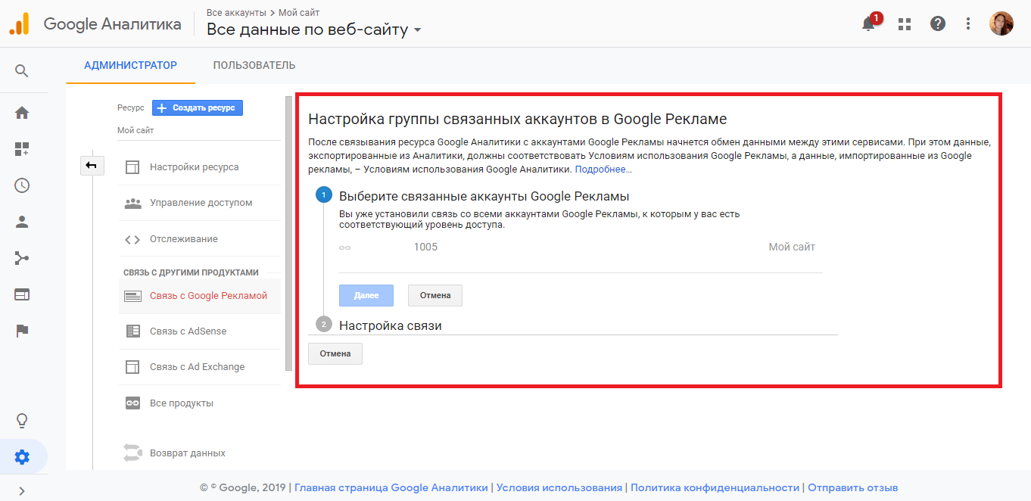
Task: Open account selector 'Все данные по веб-сайту' dropdown
Action: tap(314, 30)
